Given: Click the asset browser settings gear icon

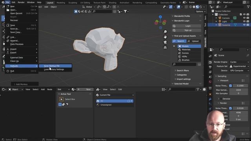Looking at the screenshot, I should click(x=204, y=90).
